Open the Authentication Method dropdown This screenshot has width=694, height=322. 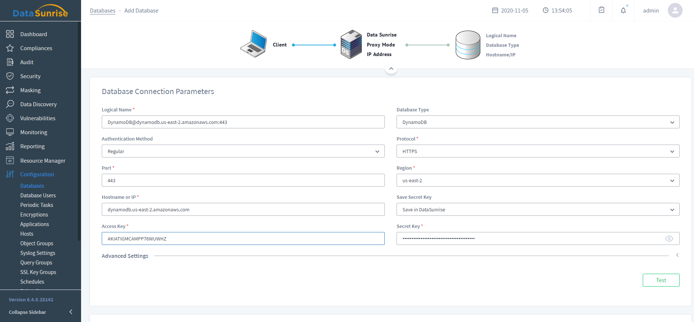(243, 151)
